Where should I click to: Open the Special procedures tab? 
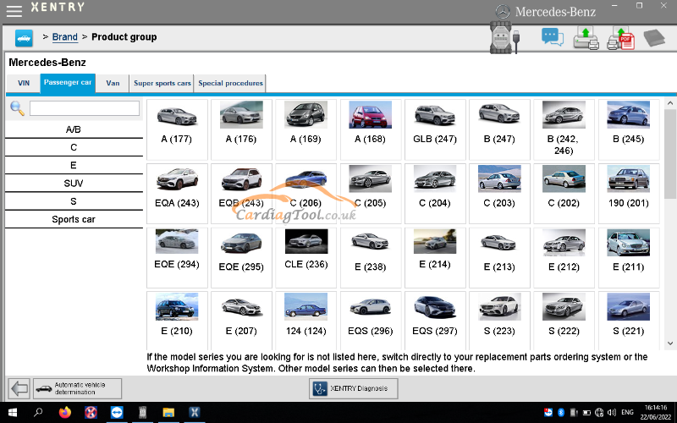(230, 83)
